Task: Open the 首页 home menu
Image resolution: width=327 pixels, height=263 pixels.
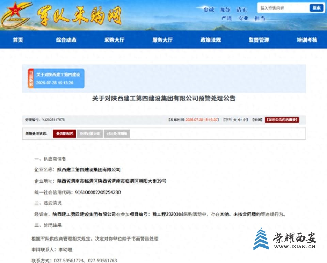Action: pyautogui.click(x=18, y=40)
